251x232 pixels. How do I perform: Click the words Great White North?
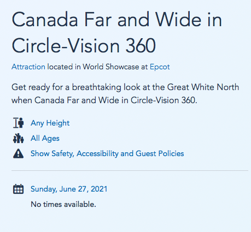[x=203, y=87]
